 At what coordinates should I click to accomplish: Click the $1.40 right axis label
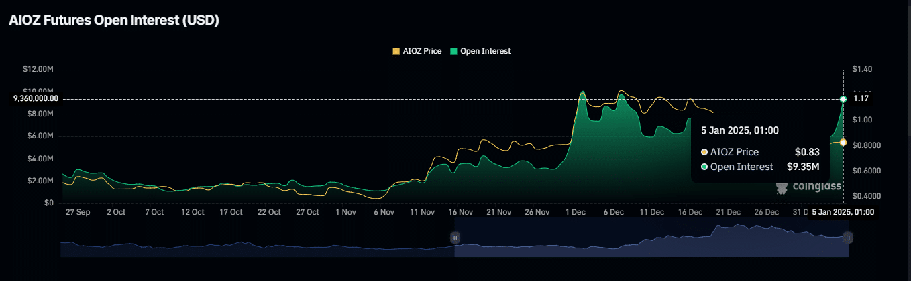[x=861, y=69]
